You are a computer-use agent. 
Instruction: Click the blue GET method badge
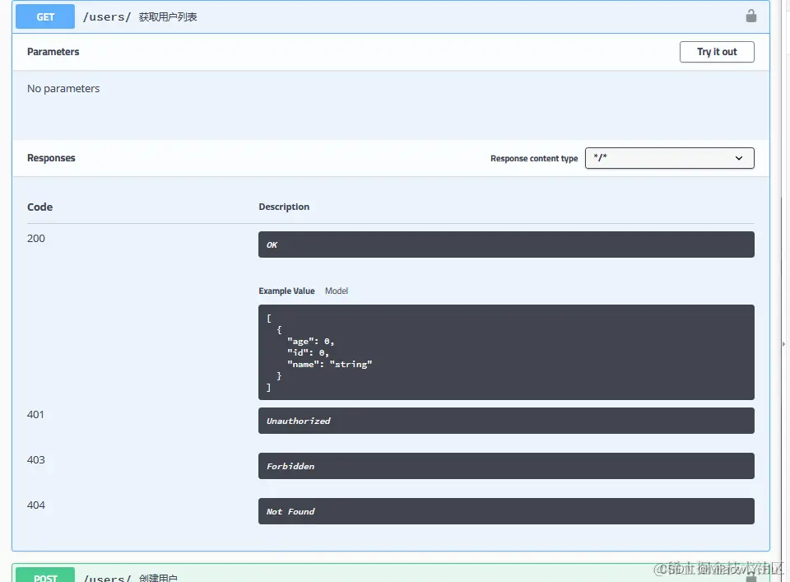click(x=45, y=16)
